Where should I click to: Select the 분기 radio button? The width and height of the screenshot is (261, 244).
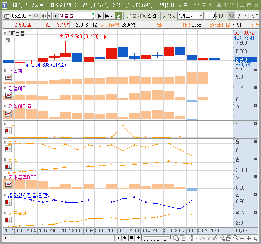129,16
